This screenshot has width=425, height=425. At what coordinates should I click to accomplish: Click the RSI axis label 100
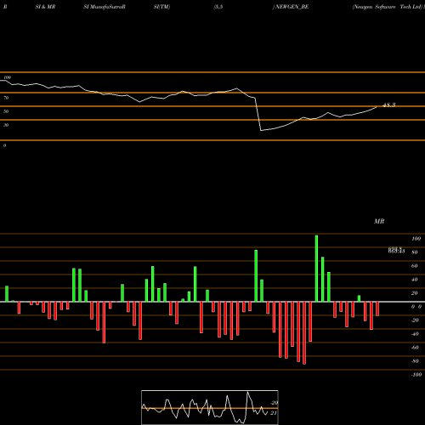pos(8,77)
